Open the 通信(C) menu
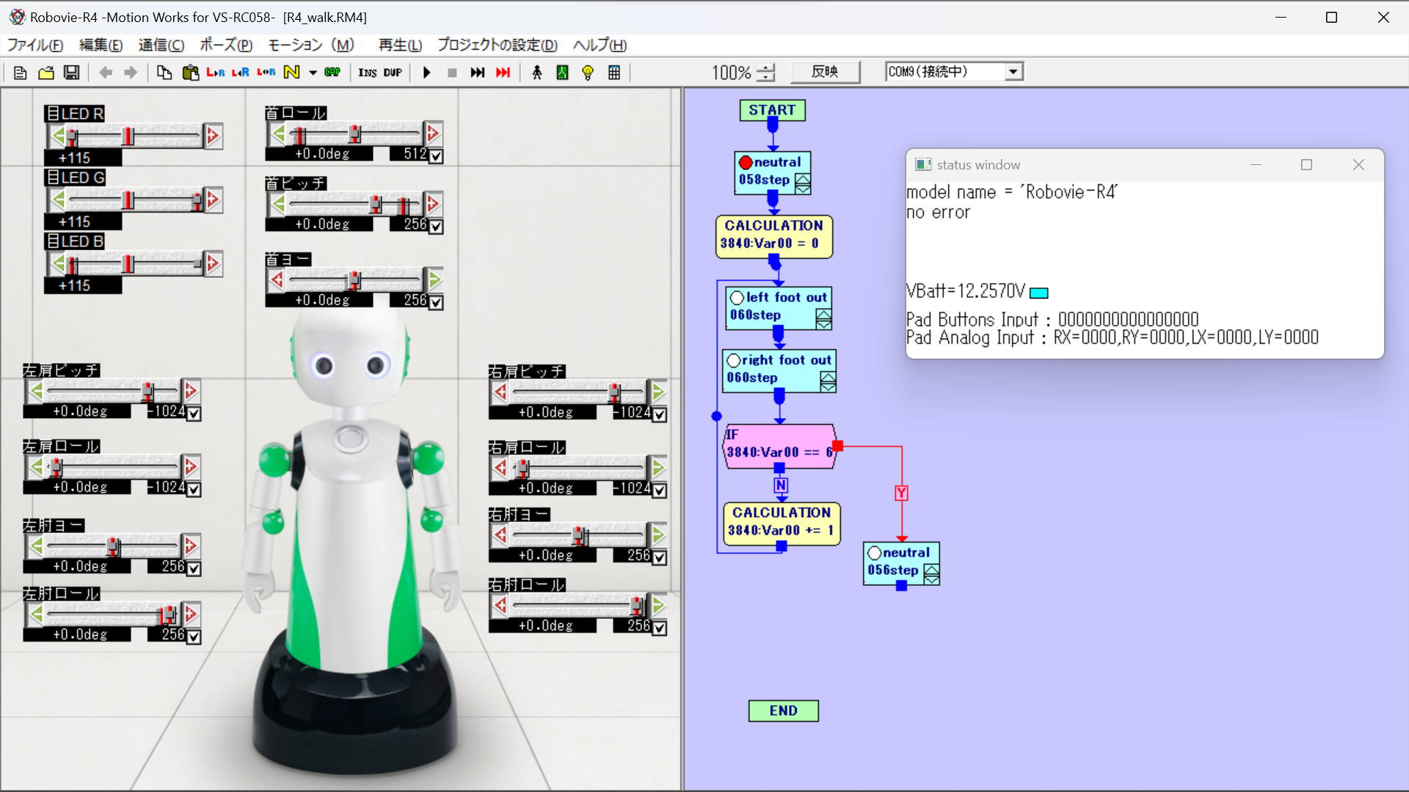The height and width of the screenshot is (792, 1409). 161,45
